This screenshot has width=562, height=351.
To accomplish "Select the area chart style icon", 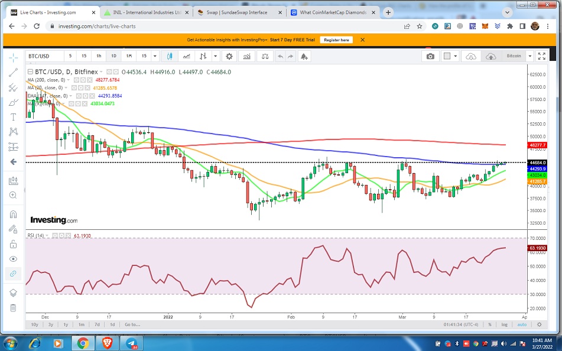I will pyautogui.click(x=186, y=56).
